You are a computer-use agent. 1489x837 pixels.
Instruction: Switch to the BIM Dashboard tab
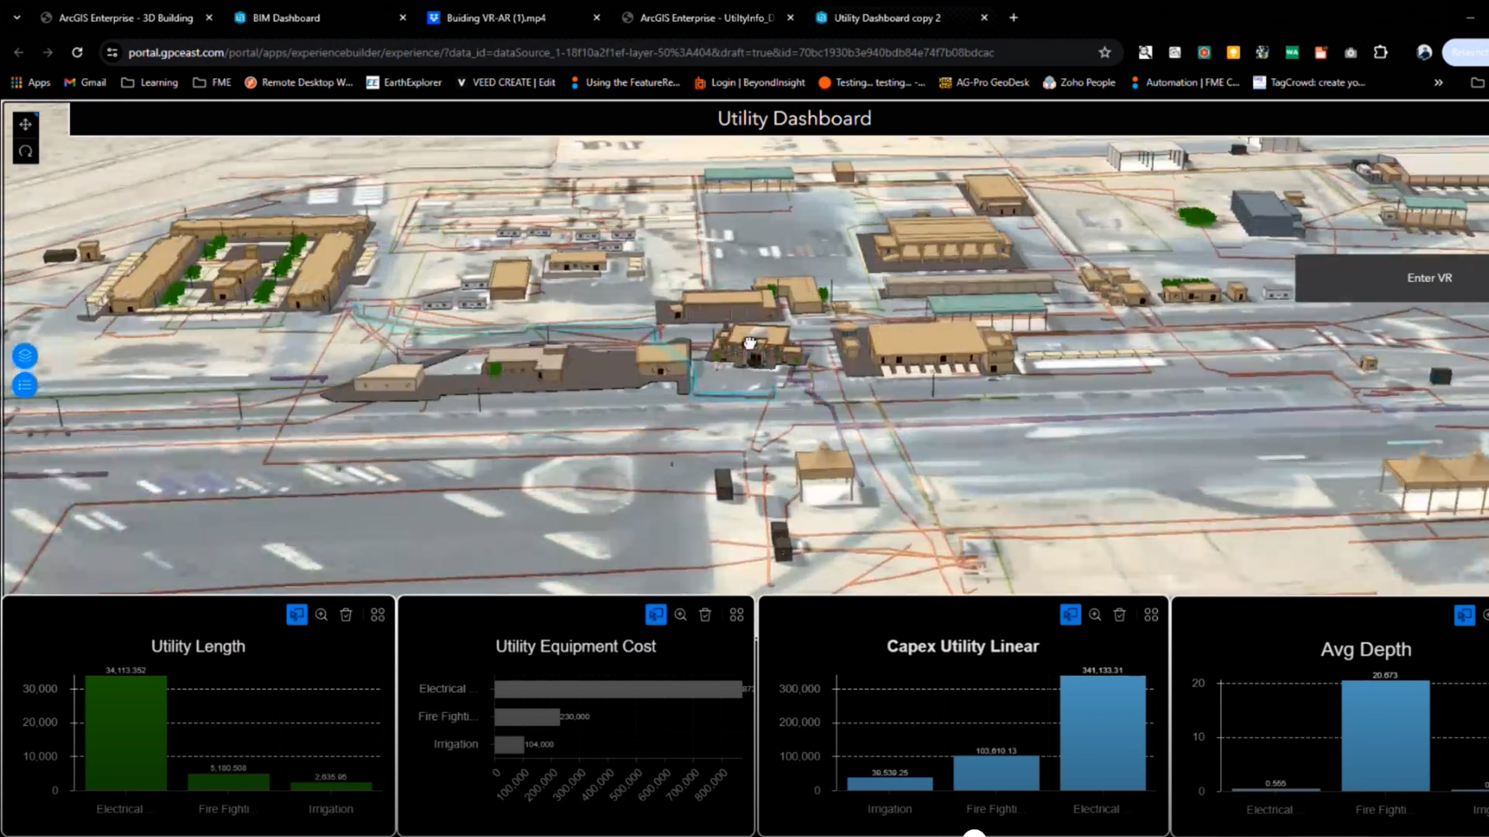click(286, 18)
